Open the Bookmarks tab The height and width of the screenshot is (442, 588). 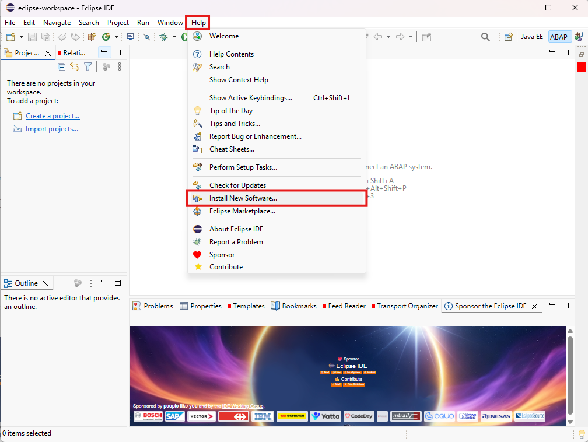pos(293,306)
